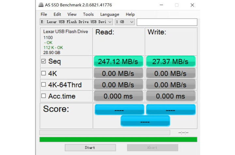Click the 112 K - OK alignment text
235x155 pixels.
53,48
